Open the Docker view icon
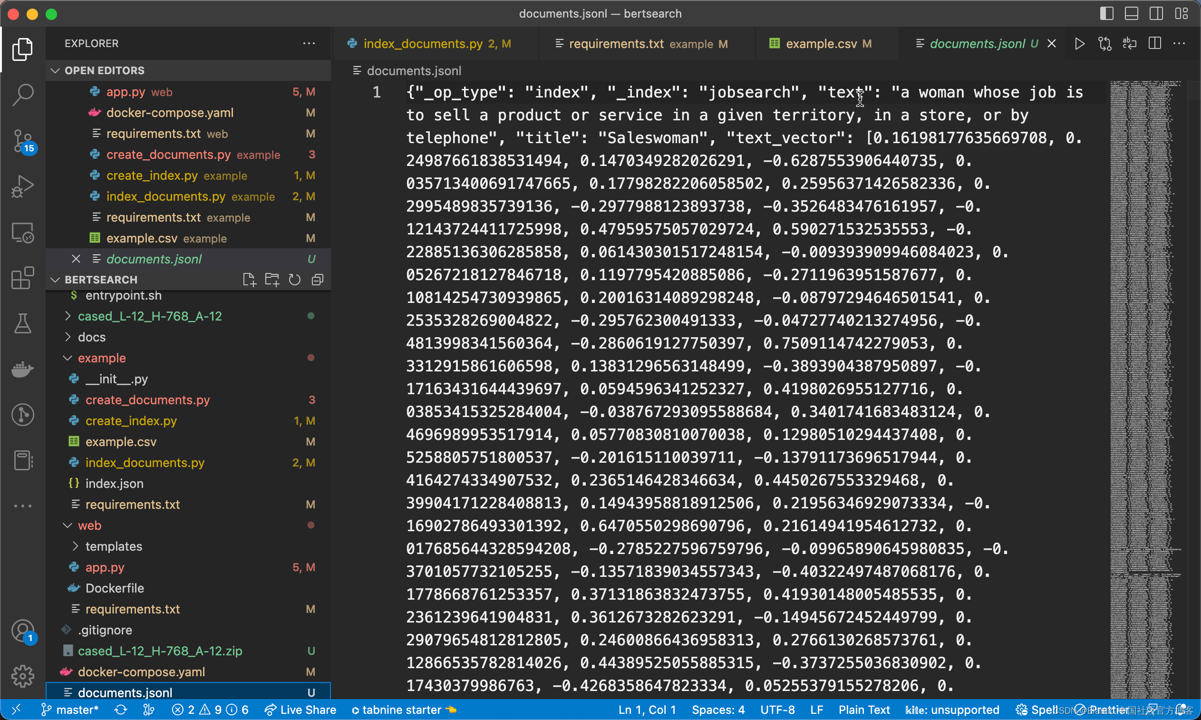 22,370
